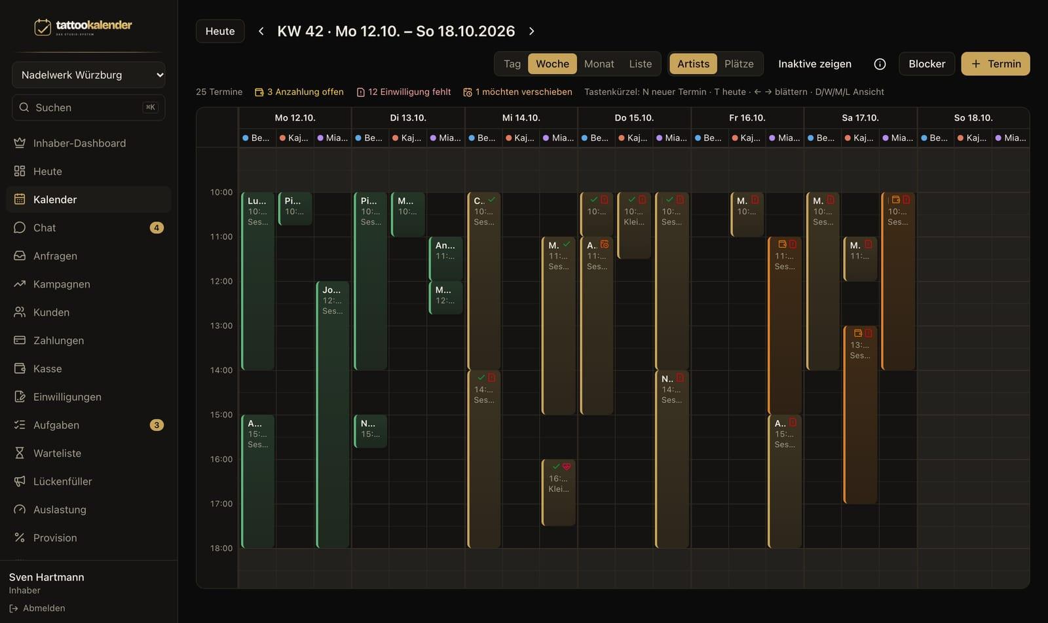The height and width of the screenshot is (623, 1048).
Task: Click the Zahlungen card icon
Action: pos(20,340)
